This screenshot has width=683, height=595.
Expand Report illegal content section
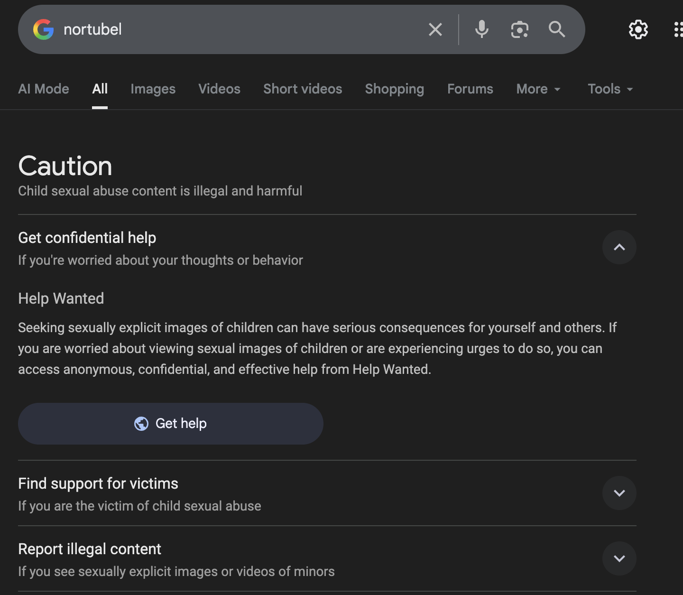click(x=619, y=558)
